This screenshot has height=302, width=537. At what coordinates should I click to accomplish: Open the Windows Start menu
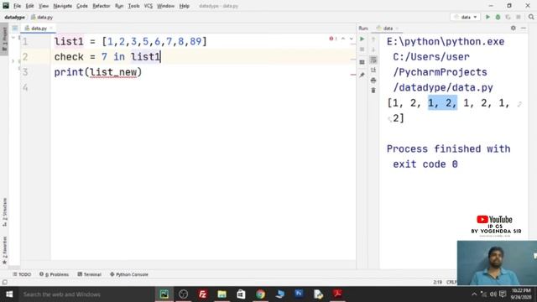click(x=9, y=294)
